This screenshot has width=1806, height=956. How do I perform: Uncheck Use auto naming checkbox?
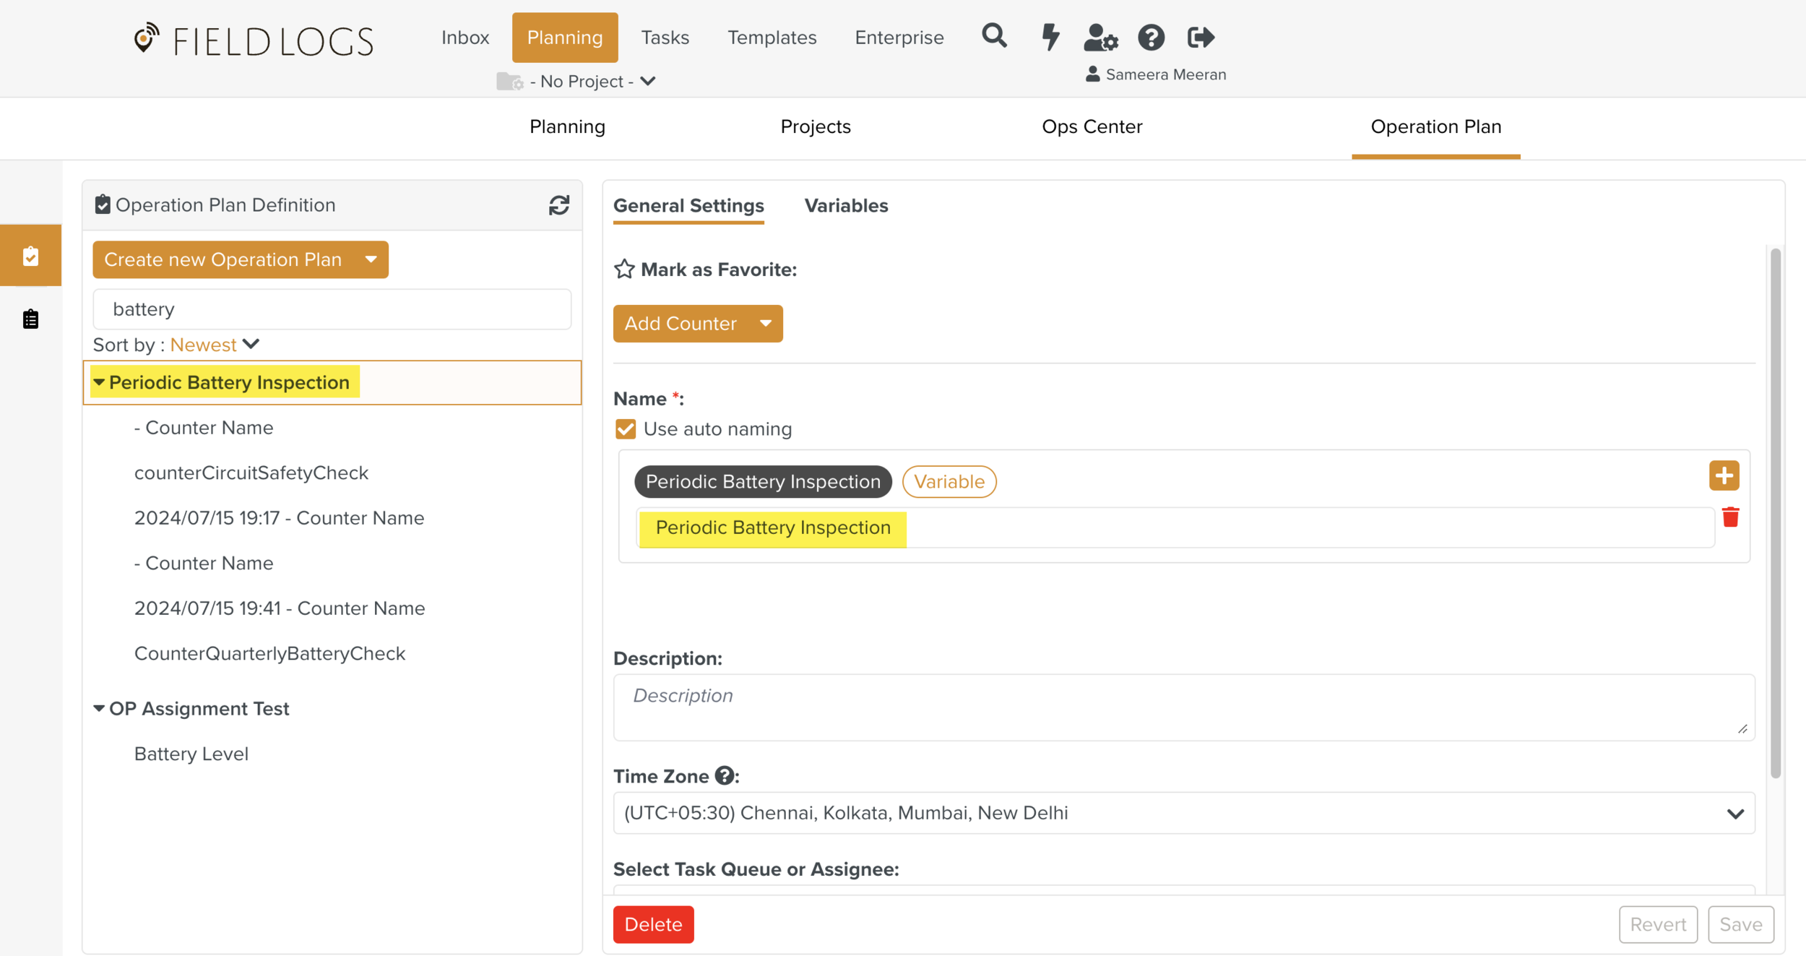click(626, 429)
